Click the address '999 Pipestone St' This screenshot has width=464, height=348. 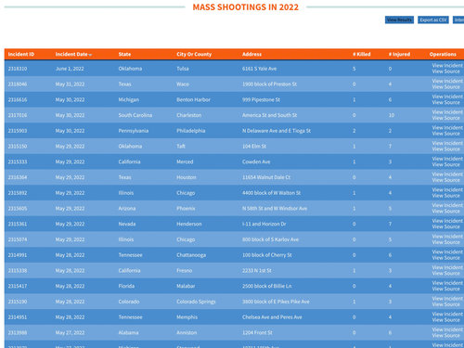tap(261, 99)
